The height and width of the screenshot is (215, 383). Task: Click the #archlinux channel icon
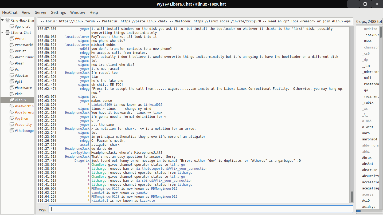pos(11,57)
